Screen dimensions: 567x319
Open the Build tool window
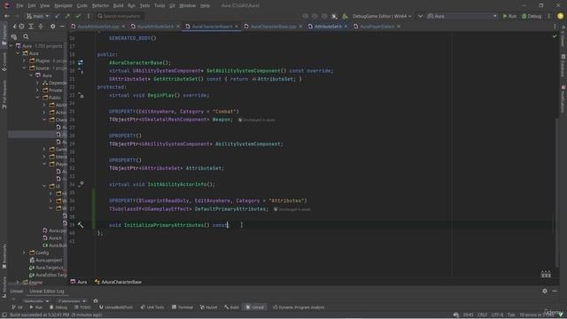point(231,307)
